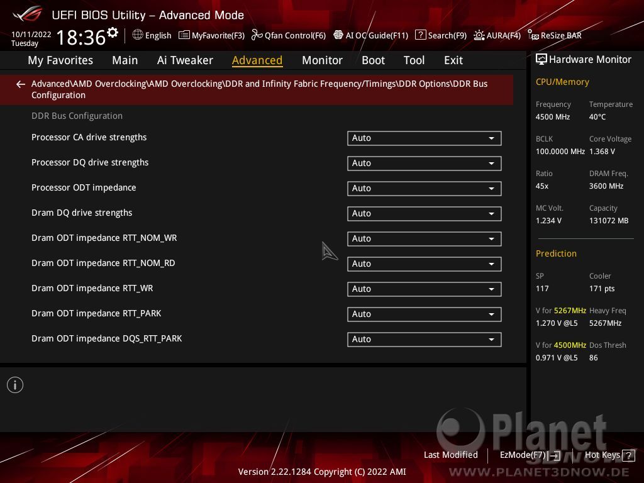Click the 171 pts cooler score
Screen dimensions: 644x483
[602, 288]
